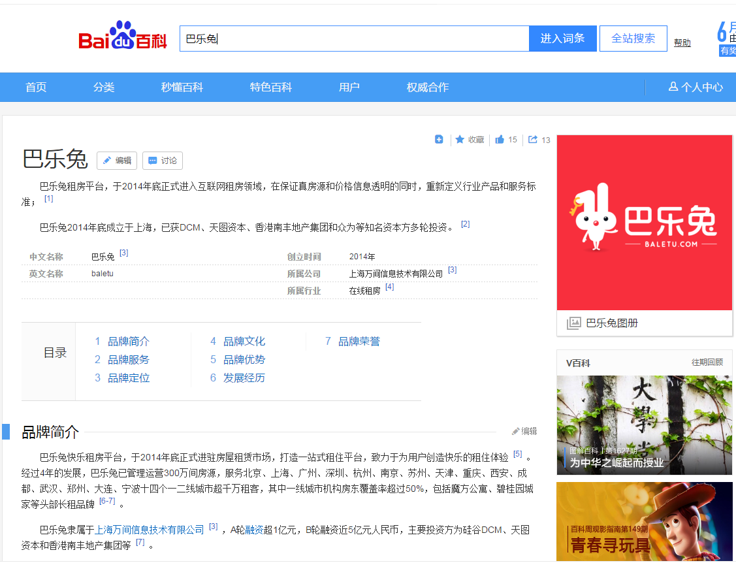Open the 特色百科 navigation menu
Viewport: 736px width, 563px height.
point(271,88)
